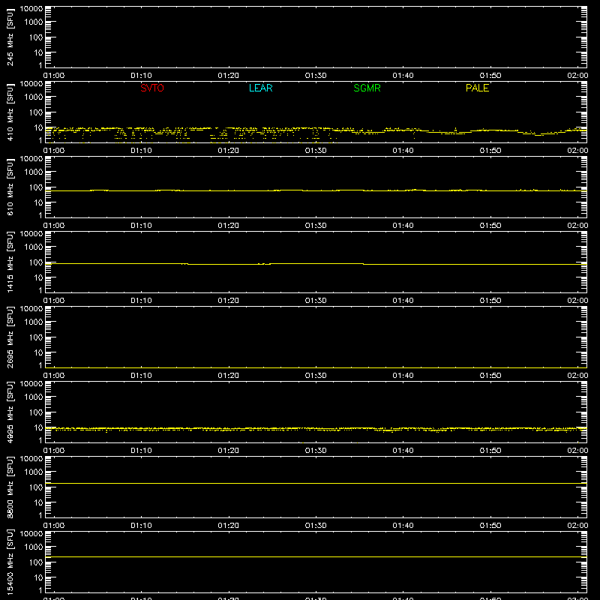Click the yellow flux trace in the 15400 MHz plot
Image resolution: width=600 pixels, height=600 pixels.
click(316, 556)
